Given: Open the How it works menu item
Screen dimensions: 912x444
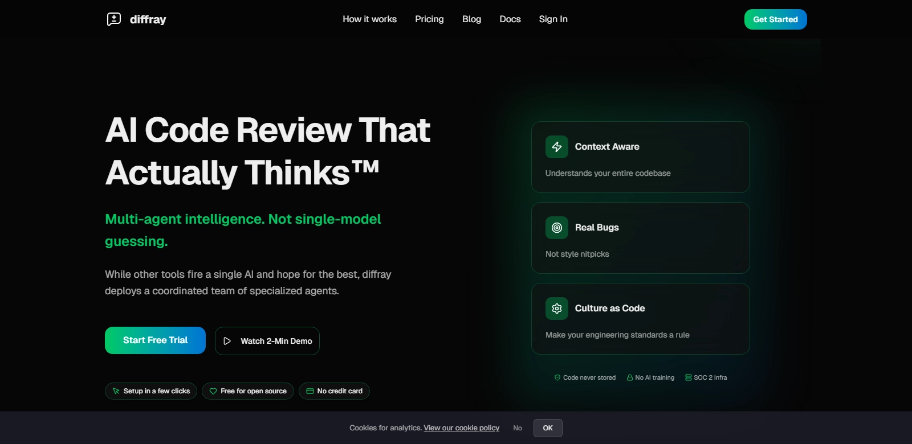Looking at the screenshot, I should (x=369, y=19).
